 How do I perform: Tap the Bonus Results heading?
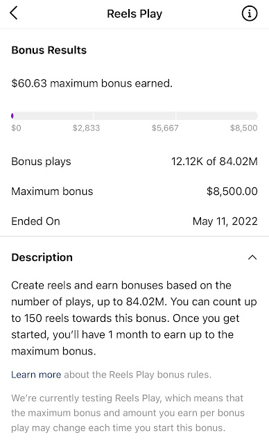pos(49,50)
